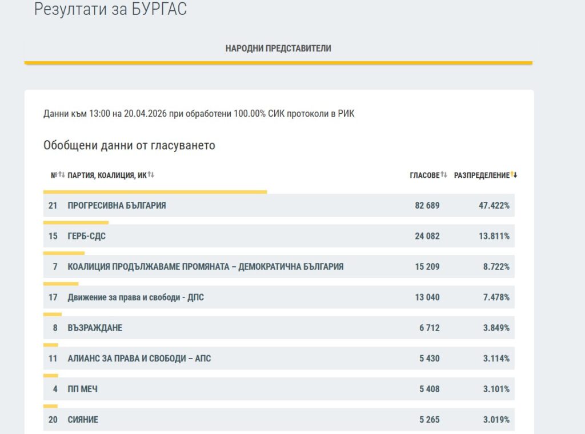Select the ПП МЕЧ row
Image resolution: width=585 pixels, height=434 pixels.
coord(83,389)
